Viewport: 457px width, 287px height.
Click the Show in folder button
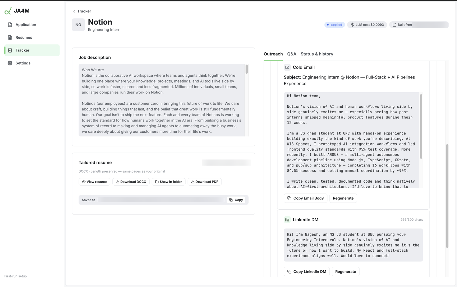pyautogui.click(x=168, y=182)
